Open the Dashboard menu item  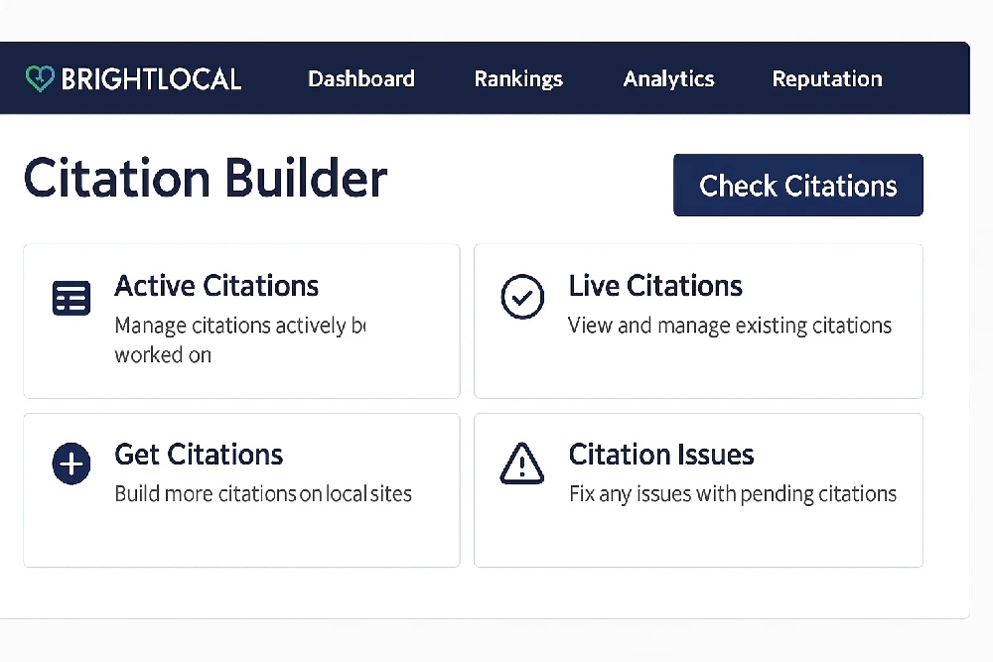click(361, 78)
